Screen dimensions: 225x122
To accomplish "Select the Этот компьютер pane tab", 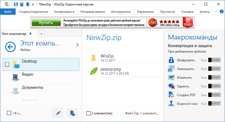I will [x=14, y=34].
